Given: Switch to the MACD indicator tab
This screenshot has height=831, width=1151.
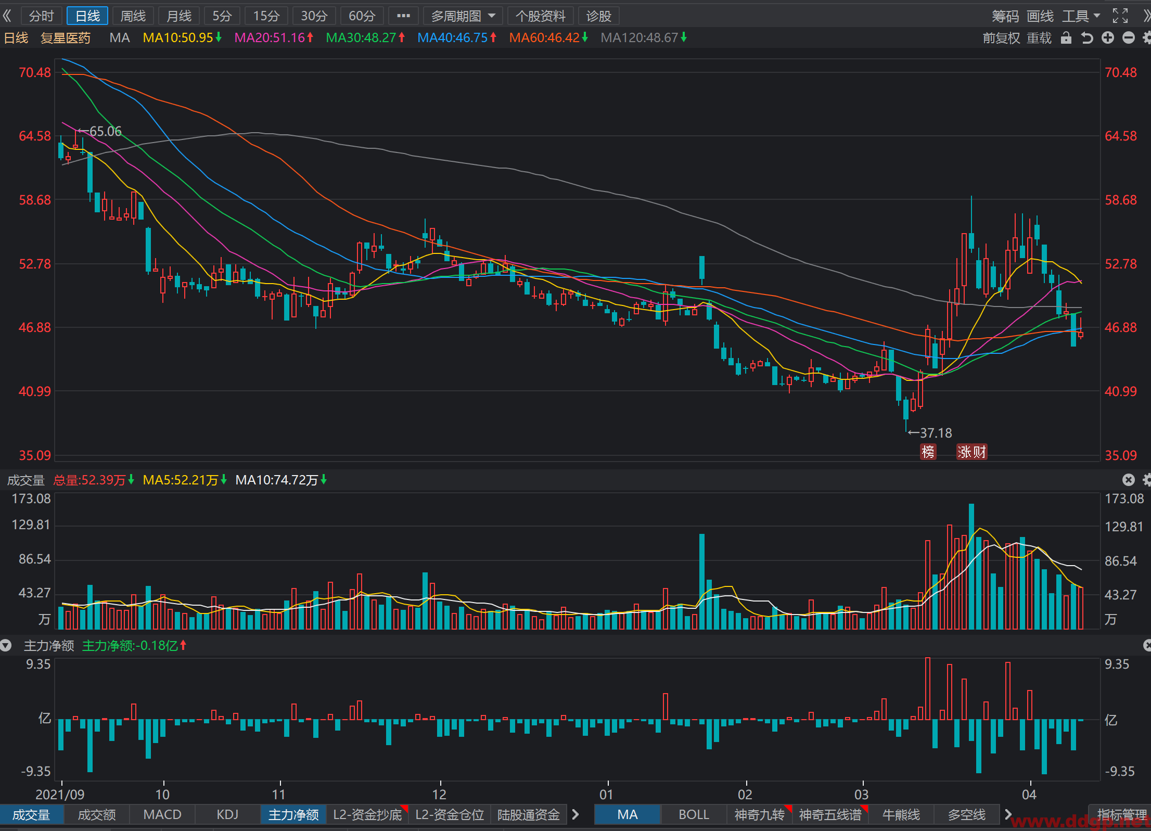Looking at the screenshot, I should 162,814.
